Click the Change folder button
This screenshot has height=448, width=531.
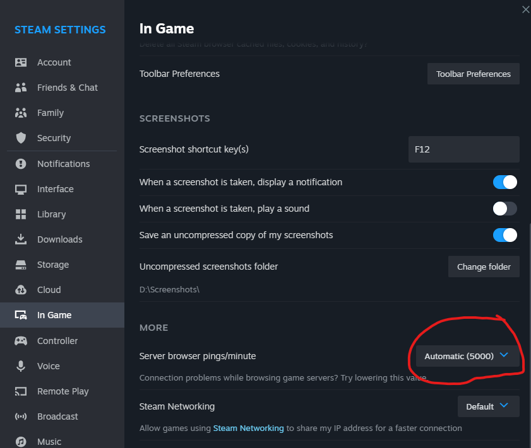click(x=484, y=267)
